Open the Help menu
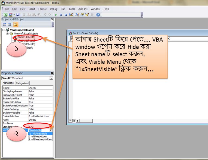This screenshot has height=160, width=208. coord(106,9)
